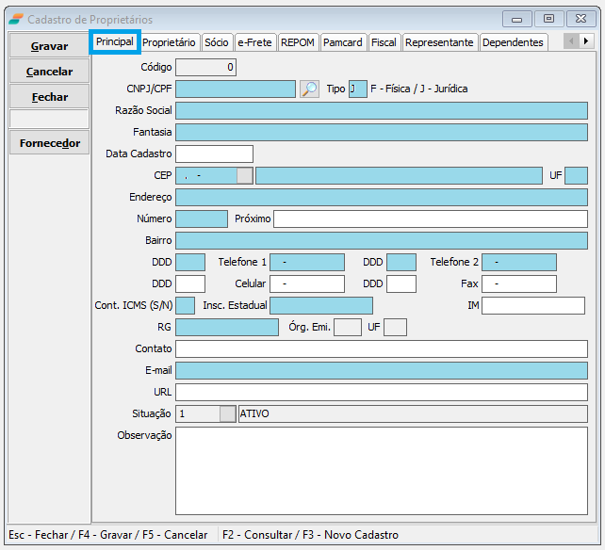
Task: Click the Cancelar button
Action: click(50, 72)
